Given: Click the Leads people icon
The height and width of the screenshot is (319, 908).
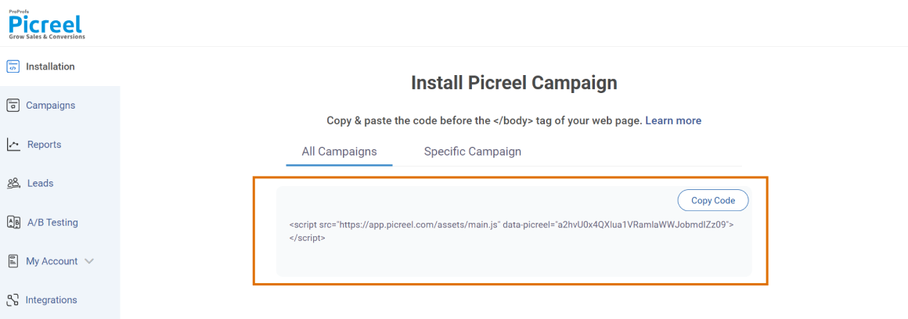Looking at the screenshot, I should click(13, 184).
